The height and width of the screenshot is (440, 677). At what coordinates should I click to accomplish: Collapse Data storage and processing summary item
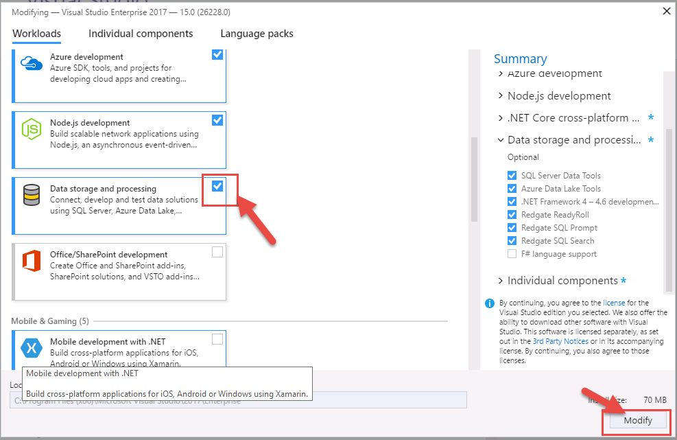[x=501, y=140]
